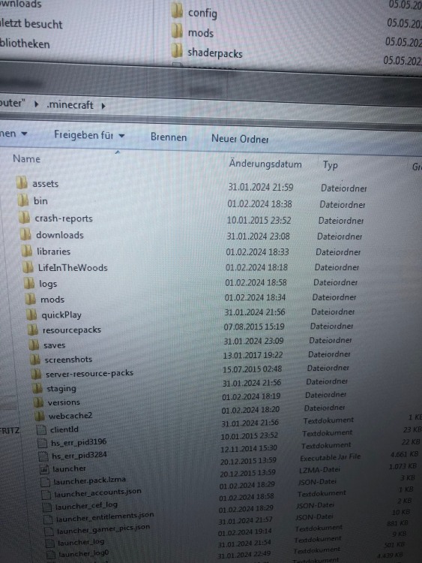Select the launcher_log0 file name

click(83, 553)
